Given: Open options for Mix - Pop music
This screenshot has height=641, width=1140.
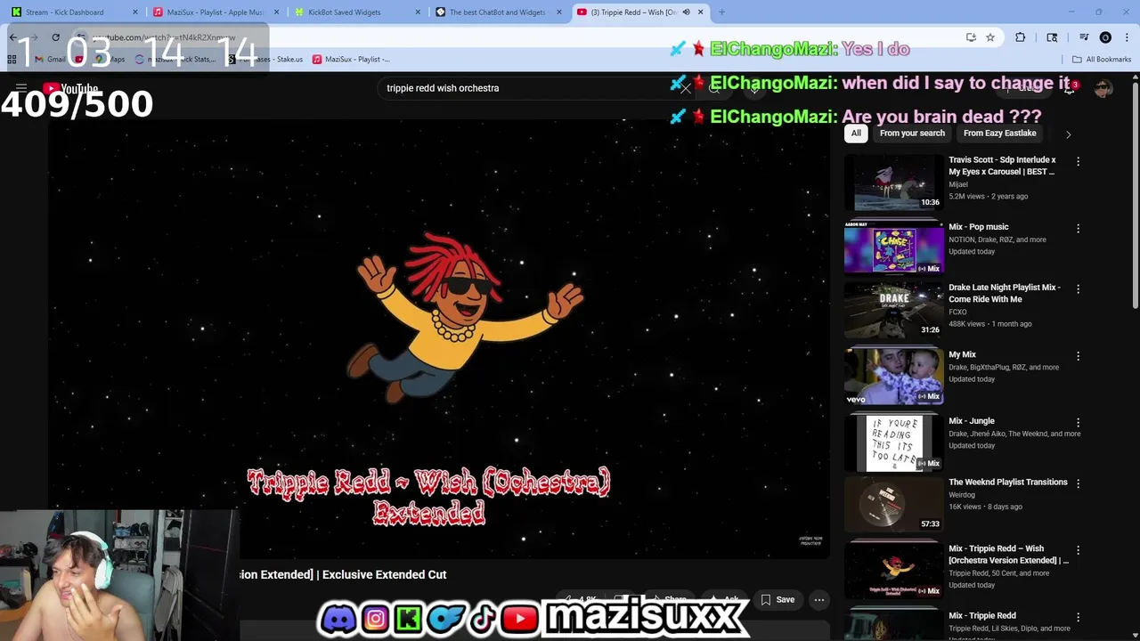Looking at the screenshot, I should click(1078, 228).
